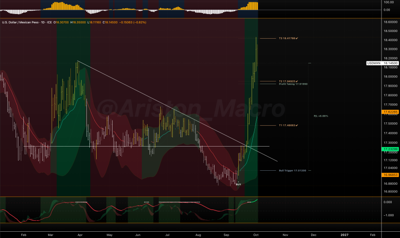Viewport: 400px width, 238px height.
Task: Click the U.S. Dollar / Mexican Peso symbol title
Action: (27, 22)
